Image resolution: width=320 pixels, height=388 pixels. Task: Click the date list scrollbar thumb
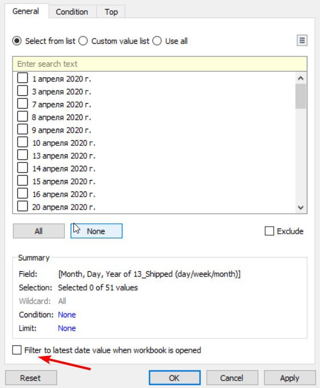301,96
